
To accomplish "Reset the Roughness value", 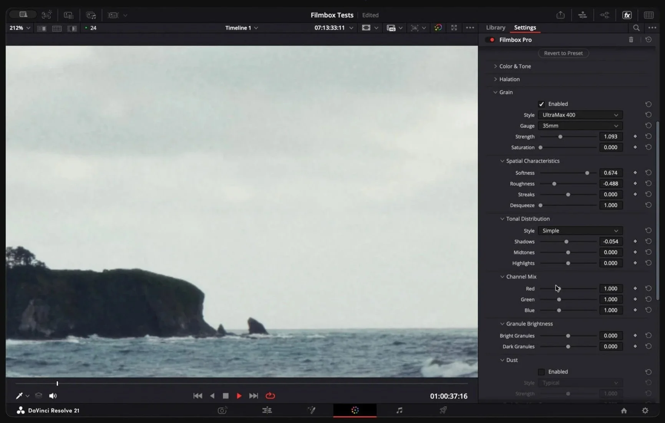I will (x=648, y=184).
